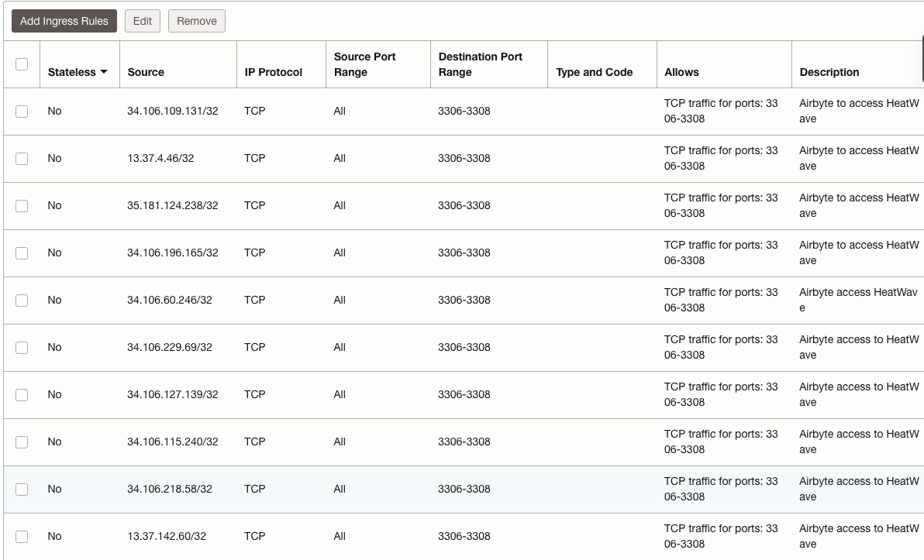This screenshot has width=924, height=560.
Task: Click the Destination Port Range header
Action: coord(481,64)
